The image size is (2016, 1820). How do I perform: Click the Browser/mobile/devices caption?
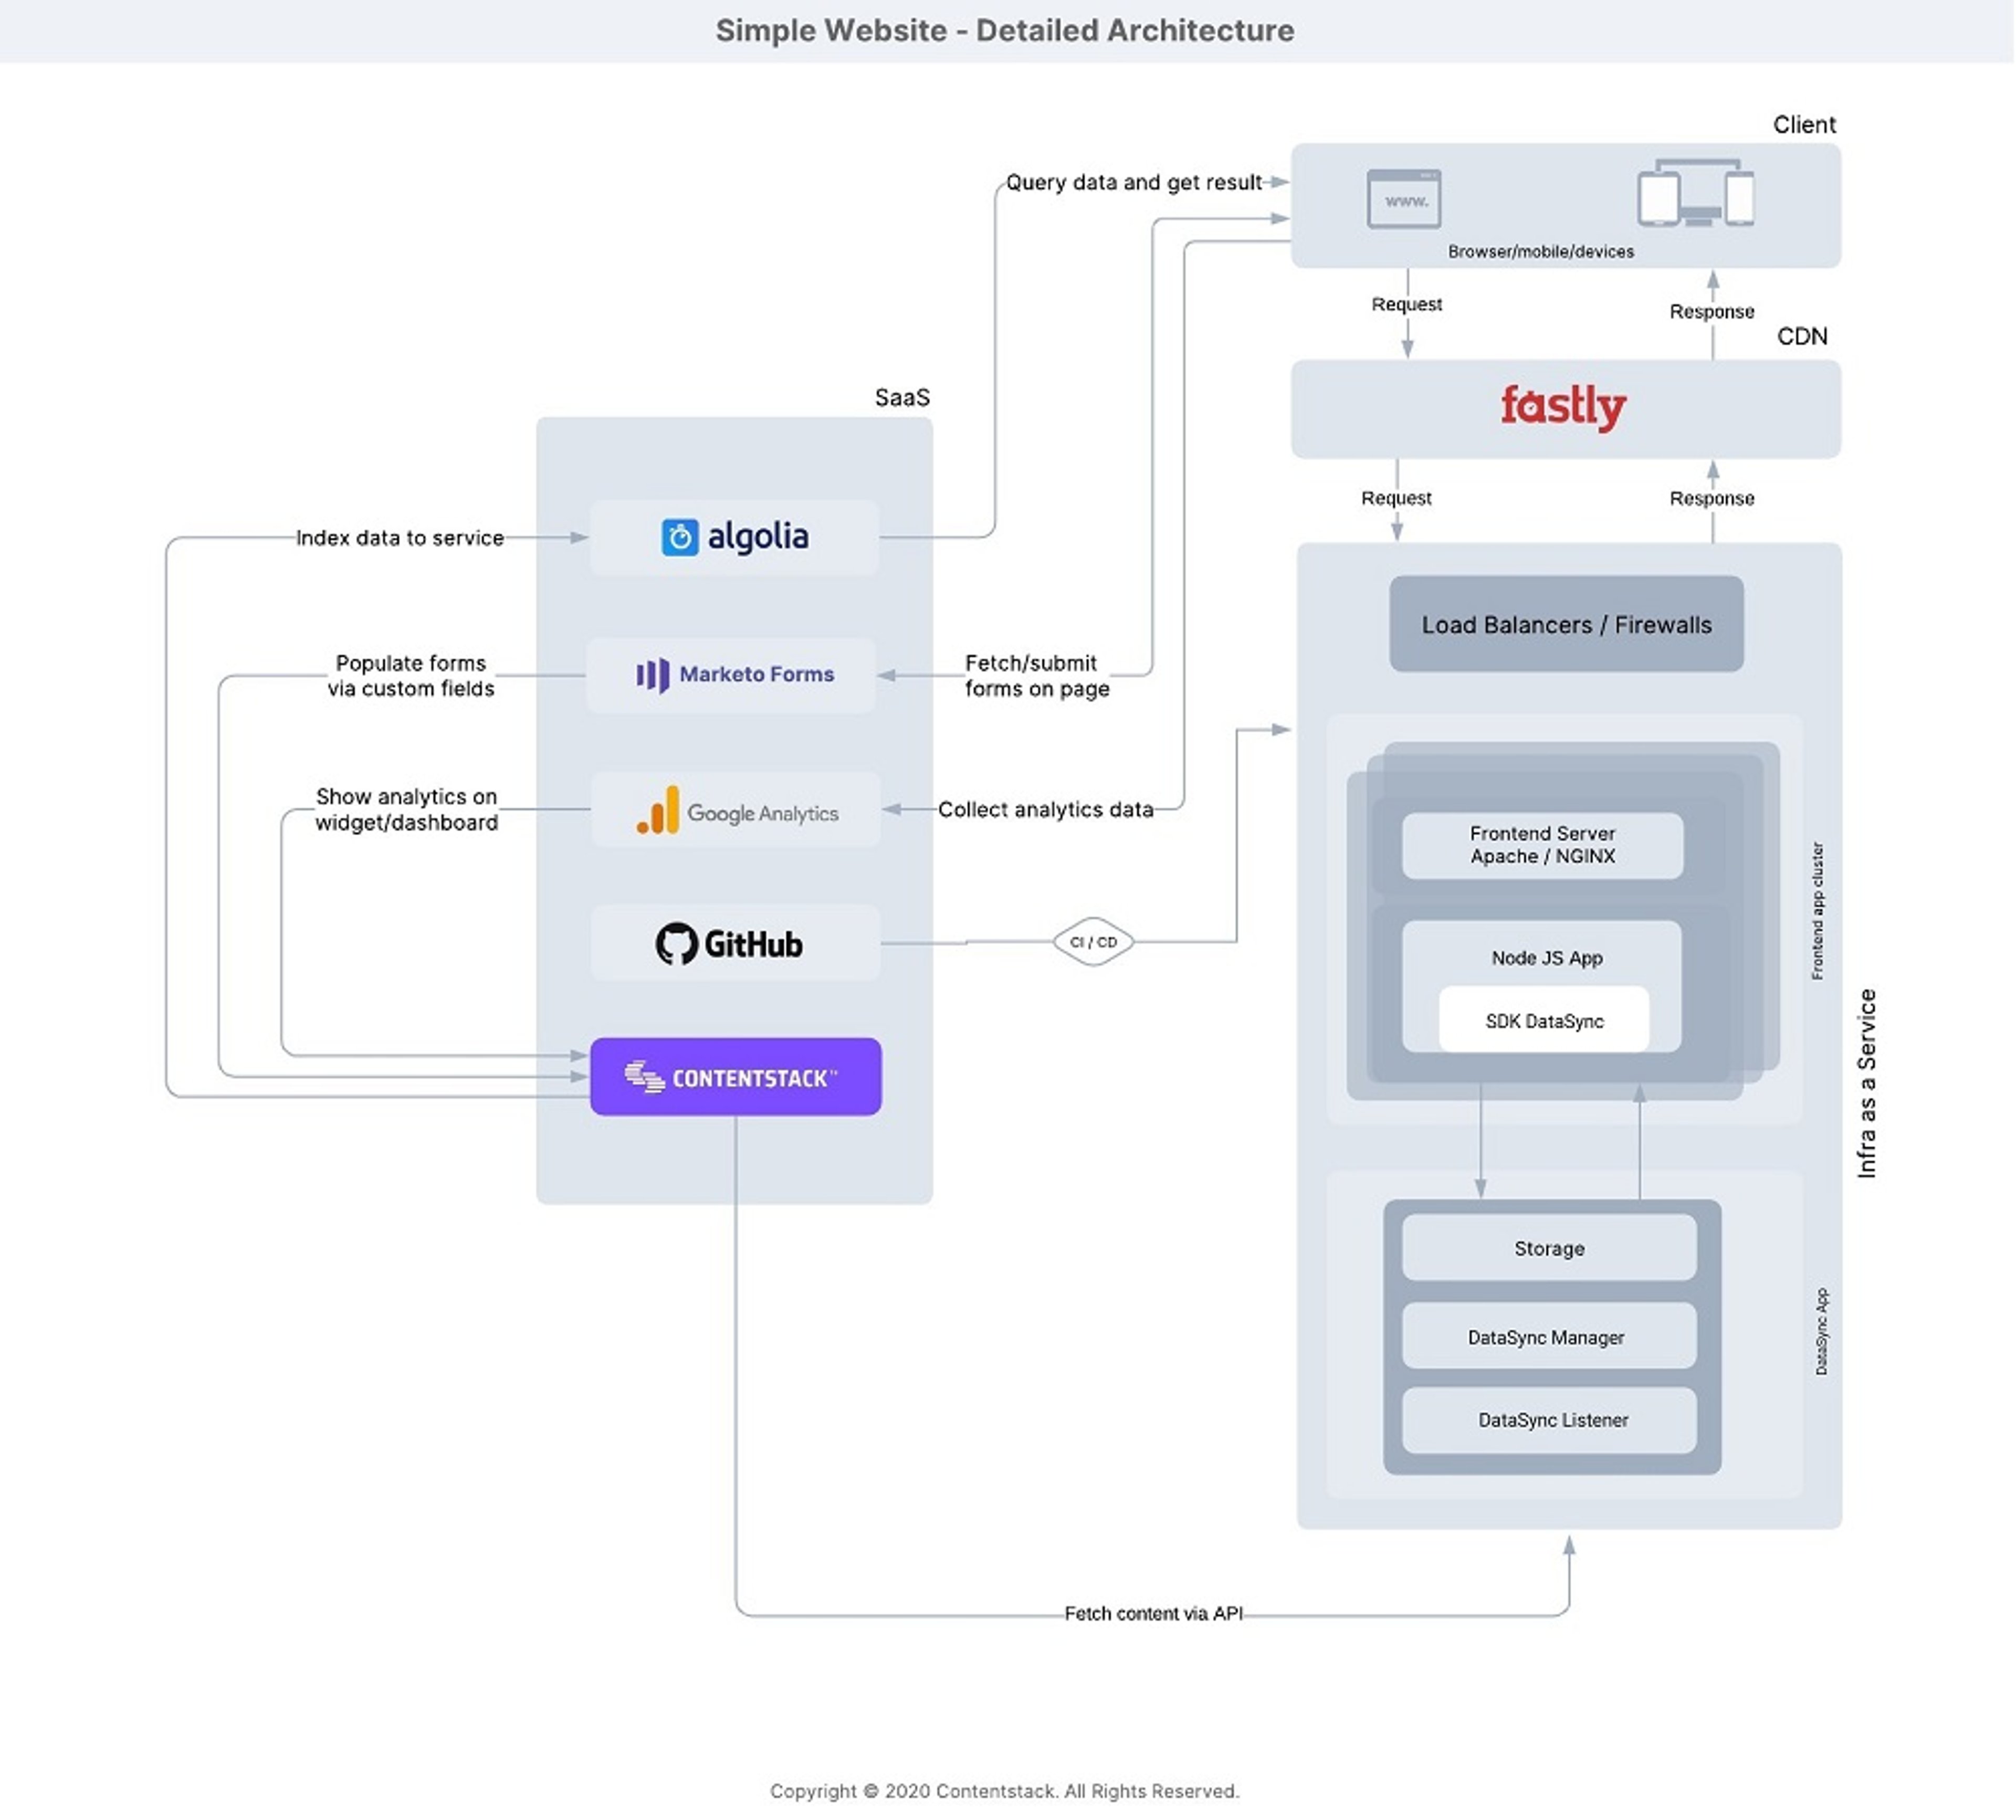(x=1541, y=252)
